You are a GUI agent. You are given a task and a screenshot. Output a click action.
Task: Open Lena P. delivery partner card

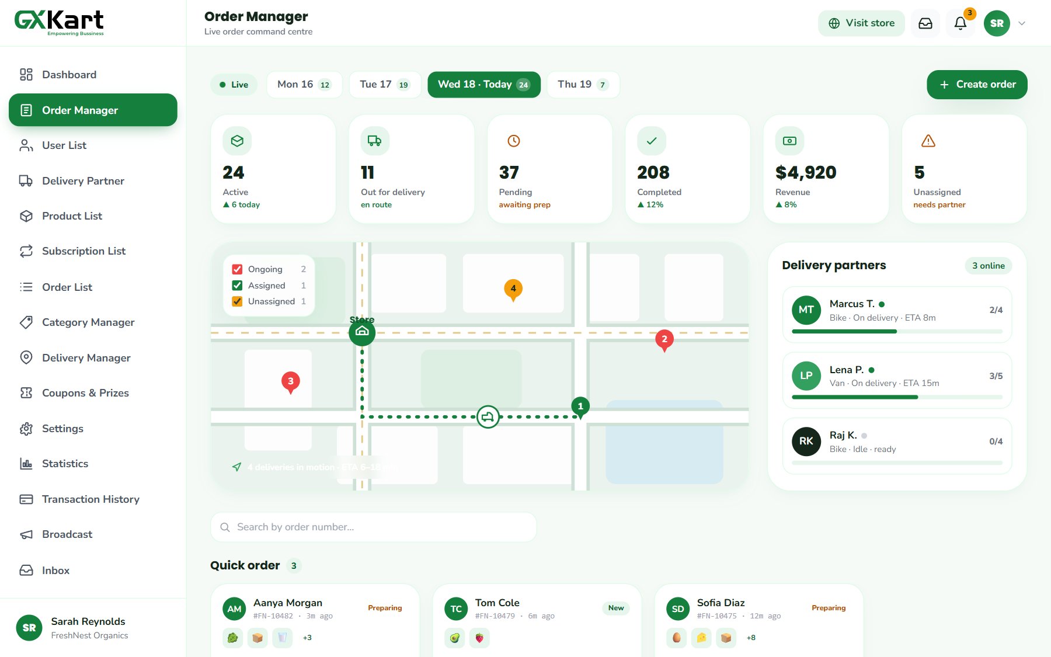(x=897, y=380)
